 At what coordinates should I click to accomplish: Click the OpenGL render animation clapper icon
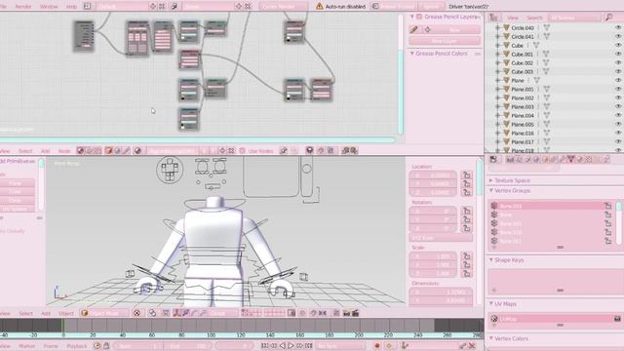pyautogui.click(x=355, y=313)
